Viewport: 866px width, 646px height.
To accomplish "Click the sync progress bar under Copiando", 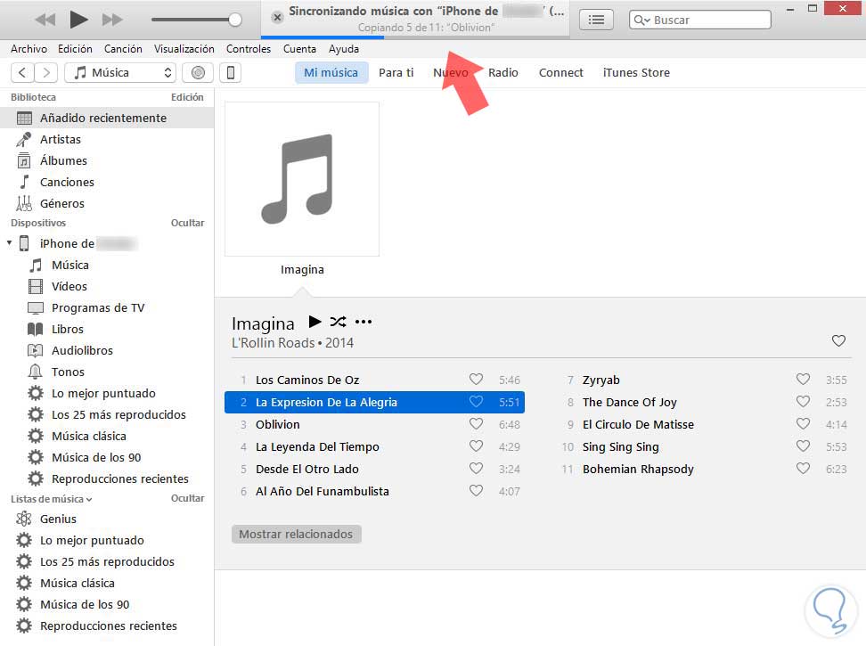I will 416,37.
